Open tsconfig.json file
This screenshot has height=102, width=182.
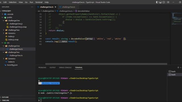pyautogui.click(x=12, y=65)
